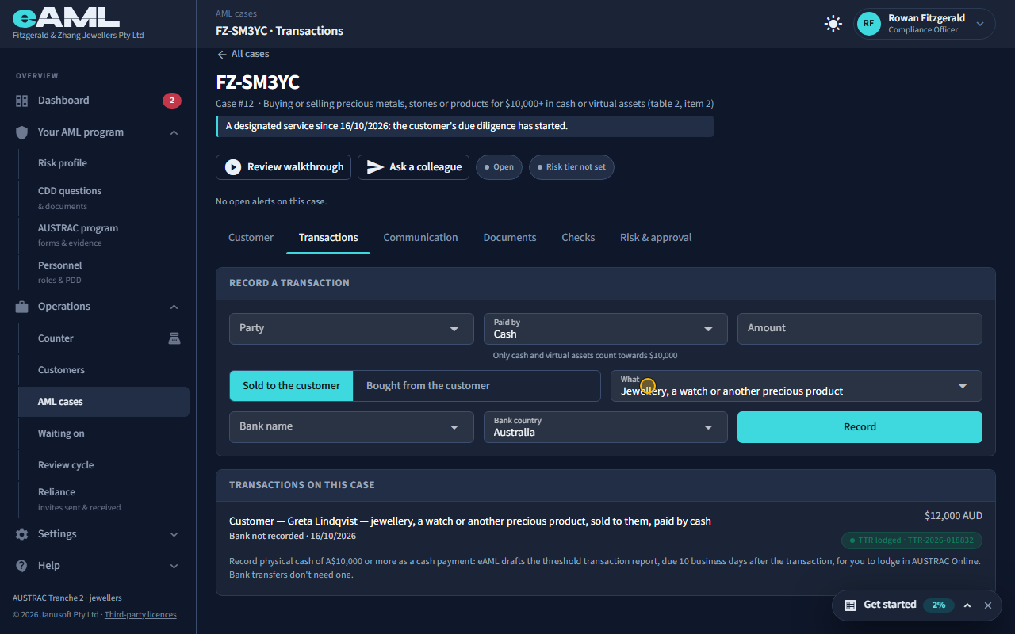Click the TTR lodged TTR-2026-018832 badge

[x=912, y=540]
